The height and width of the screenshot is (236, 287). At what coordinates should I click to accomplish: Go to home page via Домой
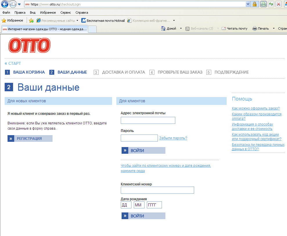pyautogui.click(x=169, y=28)
